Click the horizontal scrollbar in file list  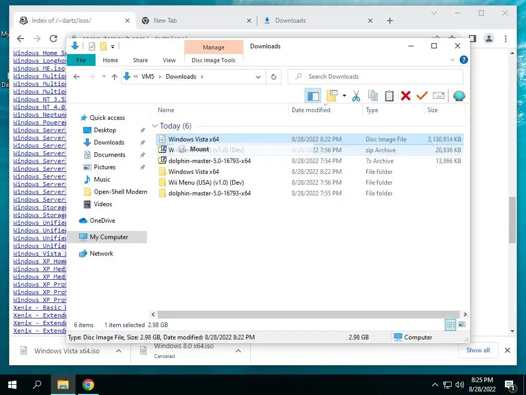coord(309,315)
